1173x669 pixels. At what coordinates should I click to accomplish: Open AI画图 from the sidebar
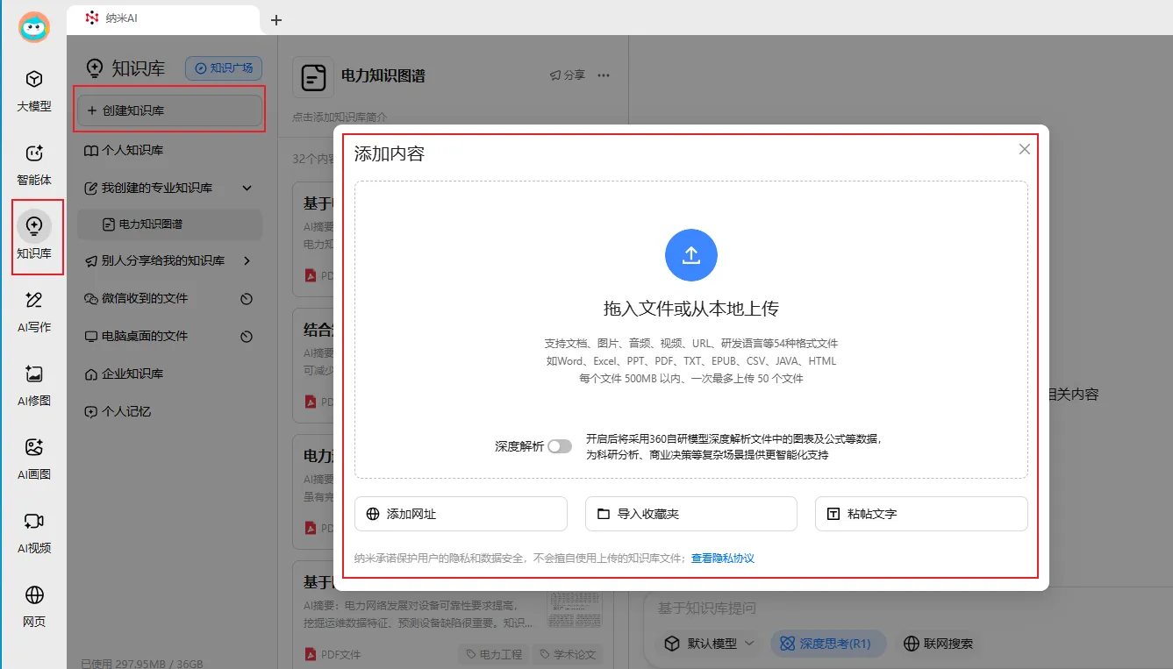(x=34, y=459)
